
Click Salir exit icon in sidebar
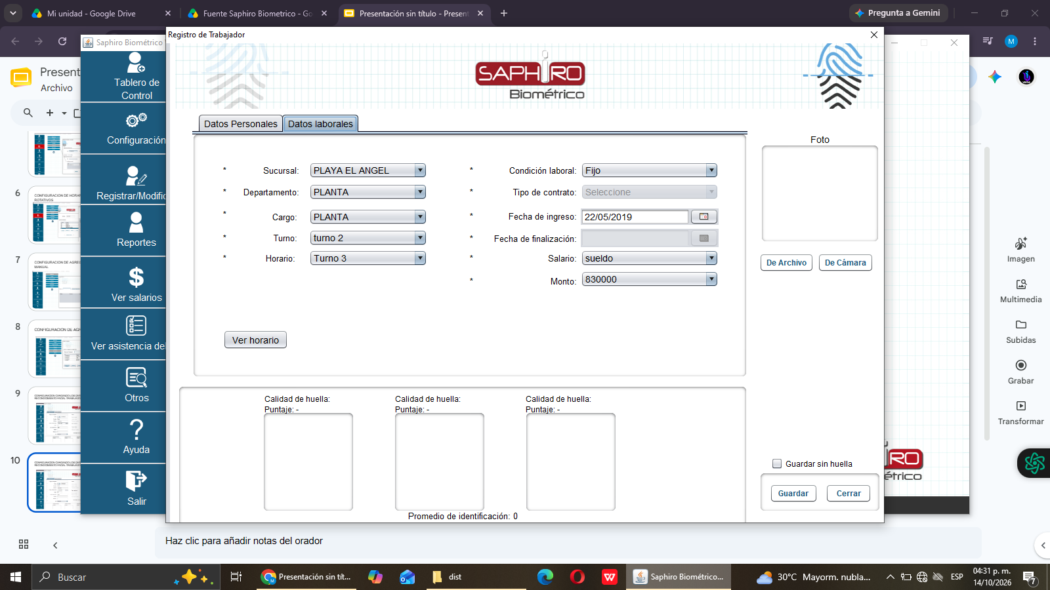click(136, 481)
